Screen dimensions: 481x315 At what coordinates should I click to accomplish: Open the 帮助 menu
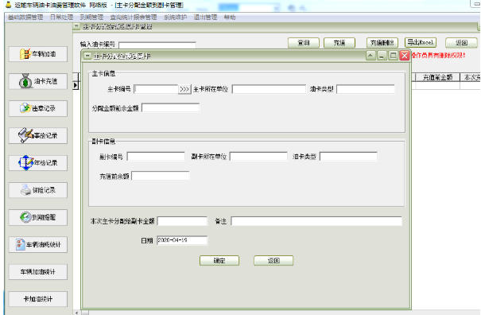pyautogui.click(x=230, y=17)
